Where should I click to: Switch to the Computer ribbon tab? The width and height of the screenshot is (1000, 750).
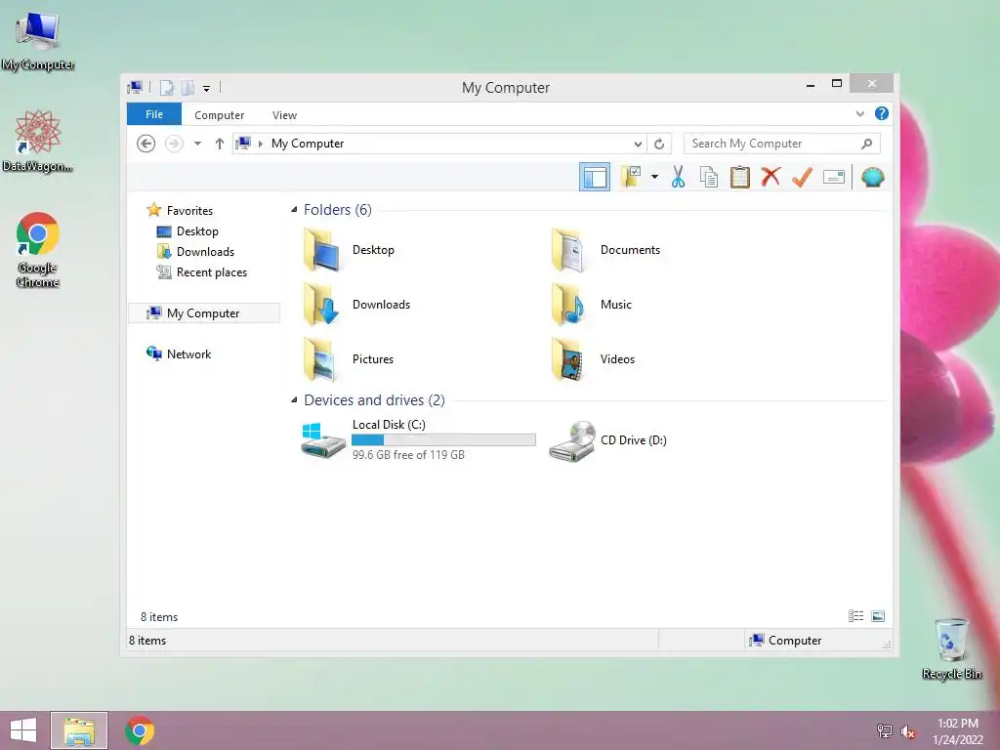(220, 115)
